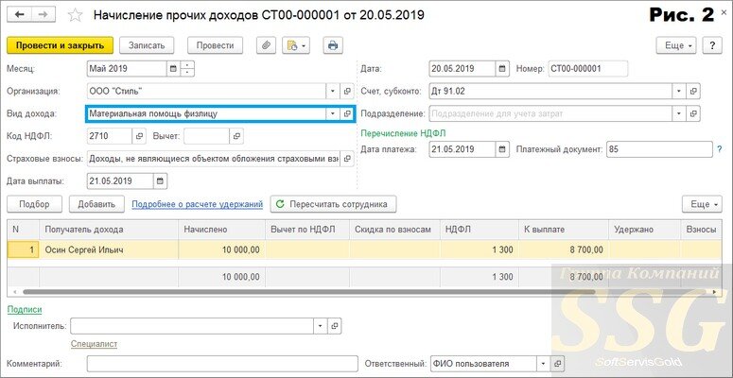Go back with the left arrow button

pyautogui.click(x=20, y=14)
